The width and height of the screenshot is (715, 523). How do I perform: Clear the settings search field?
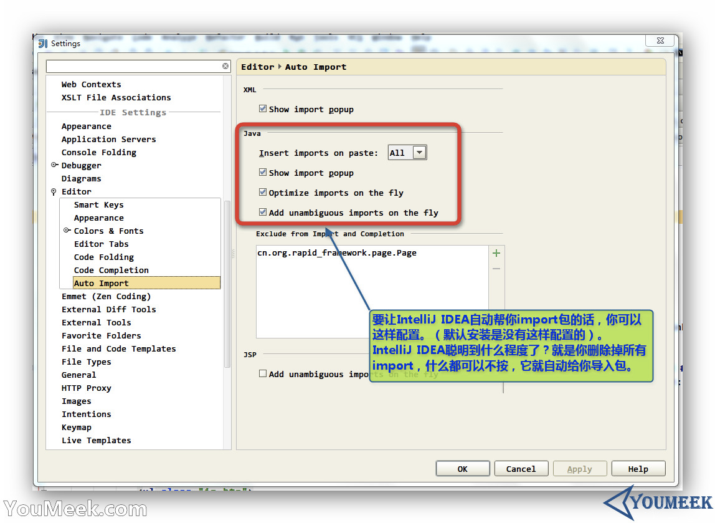[225, 66]
